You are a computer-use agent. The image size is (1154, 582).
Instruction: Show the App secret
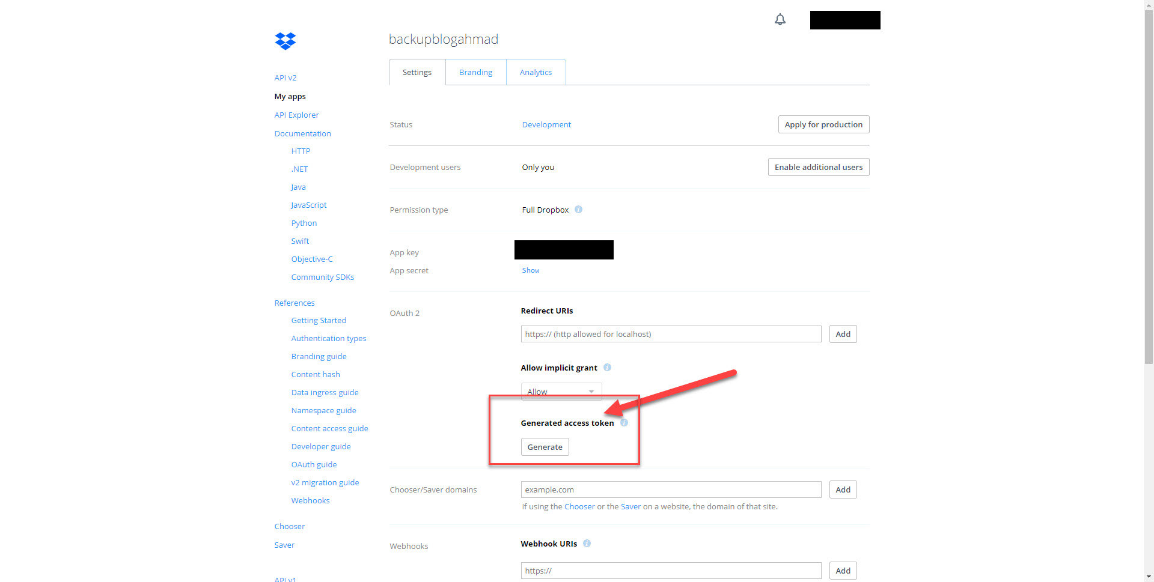tap(530, 270)
